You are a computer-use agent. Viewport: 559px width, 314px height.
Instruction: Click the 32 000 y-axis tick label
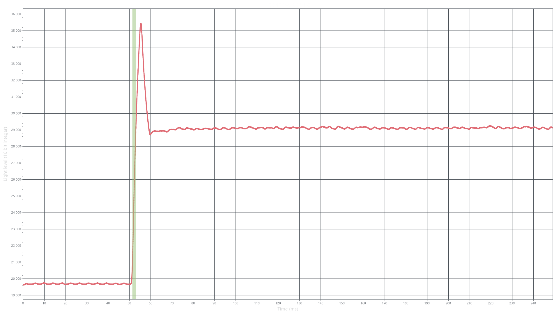[x=15, y=80]
